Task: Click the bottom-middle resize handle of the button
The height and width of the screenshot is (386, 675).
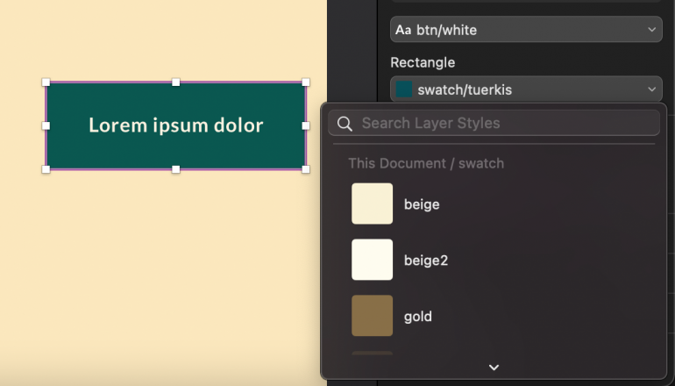Action: coord(175,169)
